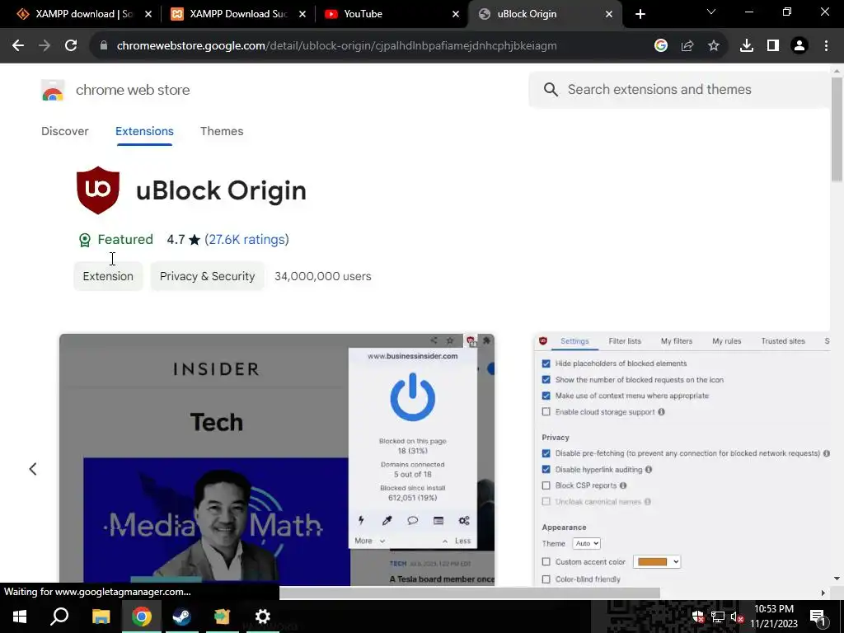The image size is (844, 633).
Task: Click the vertical page scrollbar thumb
Action: click(837, 129)
